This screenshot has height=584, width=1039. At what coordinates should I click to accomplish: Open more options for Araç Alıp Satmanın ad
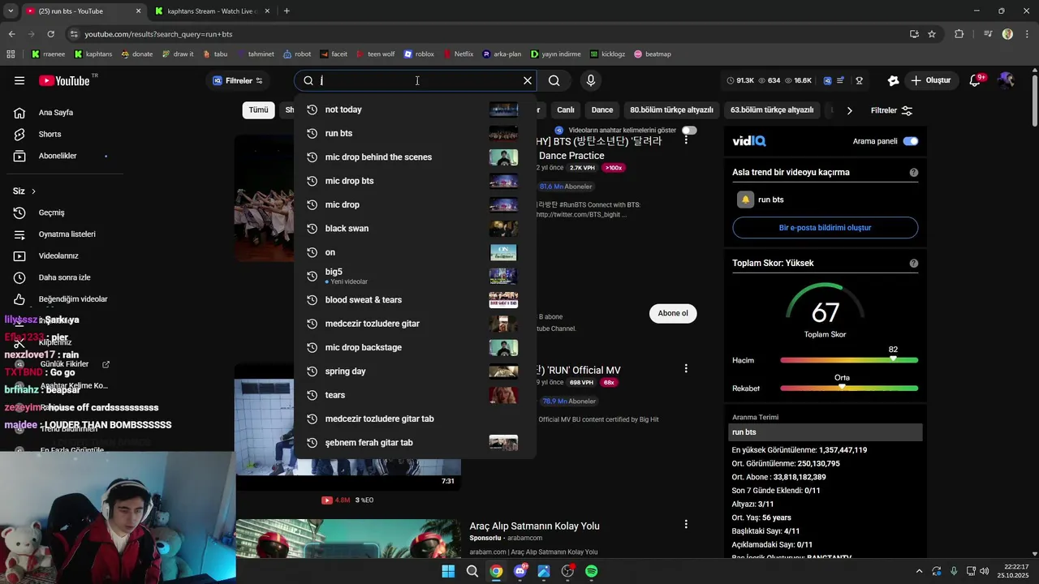click(686, 525)
